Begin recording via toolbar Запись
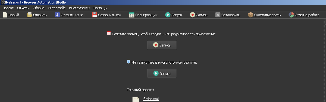Viewport: 326px width, 102px height. [199, 15]
